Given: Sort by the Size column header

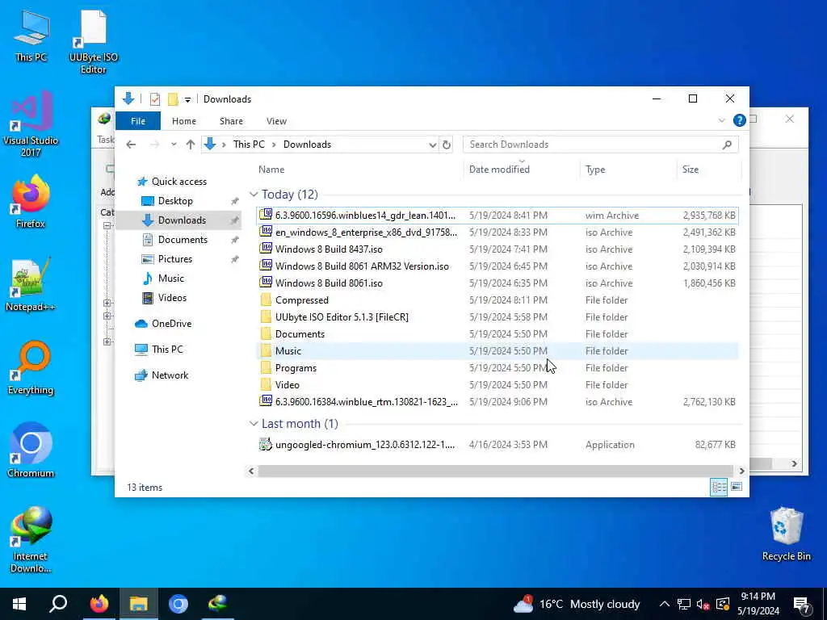Looking at the screenshot, I should [x=709, y=170].
